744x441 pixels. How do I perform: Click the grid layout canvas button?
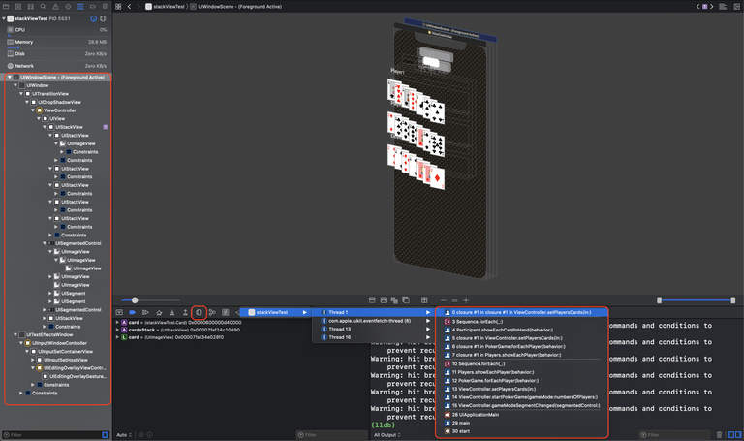point(424,300)
